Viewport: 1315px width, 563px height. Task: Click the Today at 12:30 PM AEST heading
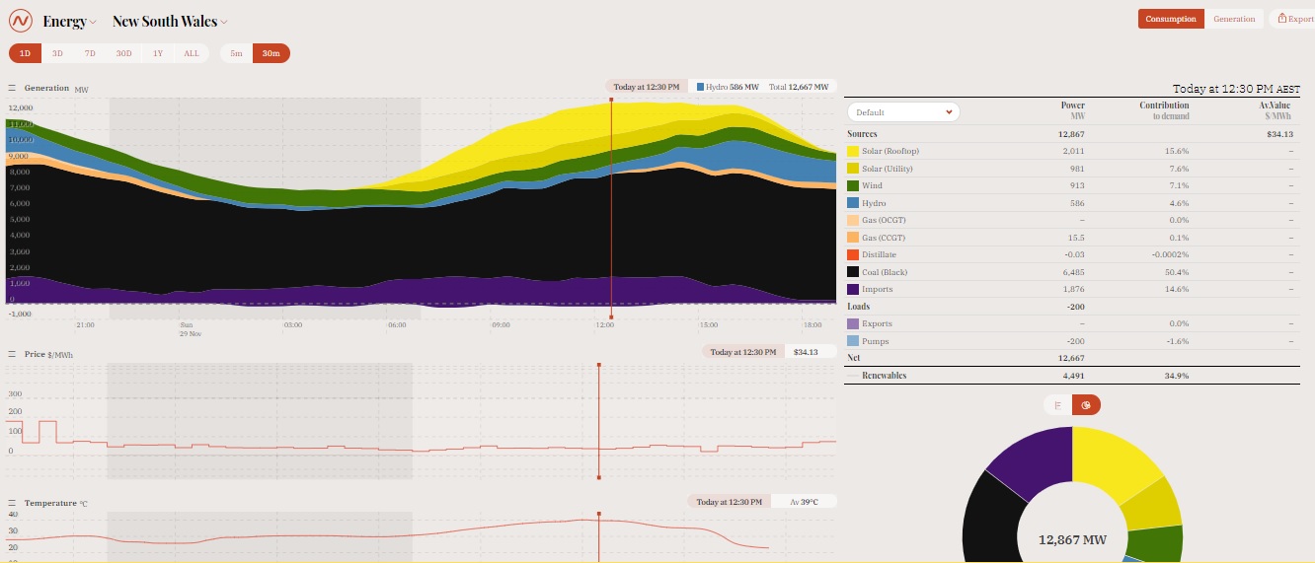(1236, 89)
